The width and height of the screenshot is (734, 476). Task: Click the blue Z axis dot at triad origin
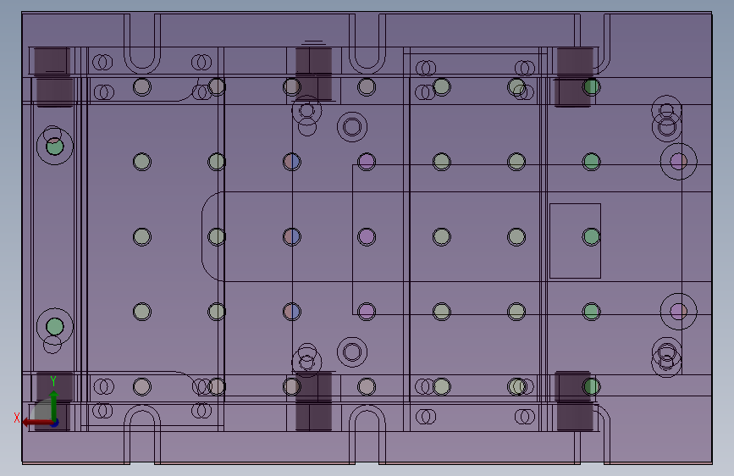(x=54, y=423)
